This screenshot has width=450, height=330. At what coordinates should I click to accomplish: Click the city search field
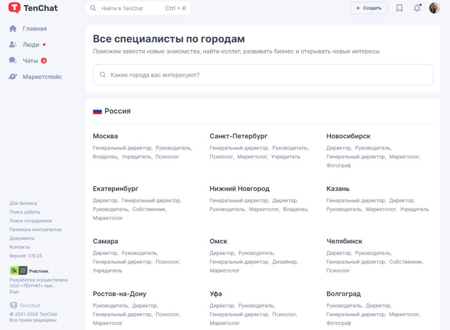pyautogui.click(x=263, y=75)
